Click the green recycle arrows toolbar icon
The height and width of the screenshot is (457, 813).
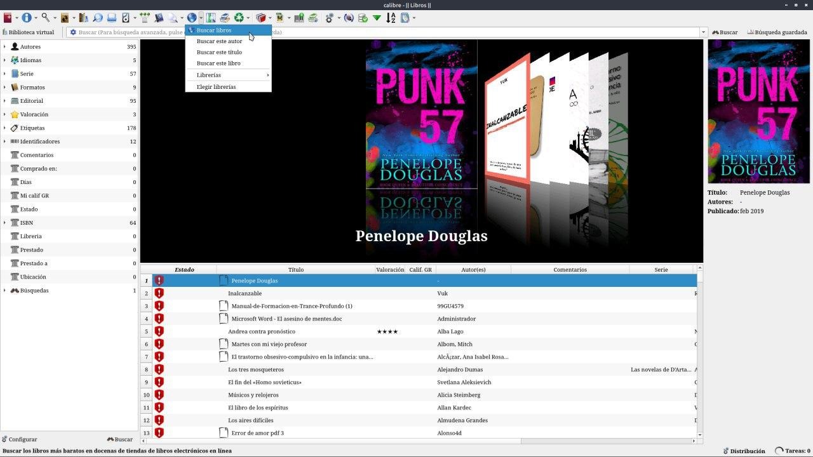point(239,18)
